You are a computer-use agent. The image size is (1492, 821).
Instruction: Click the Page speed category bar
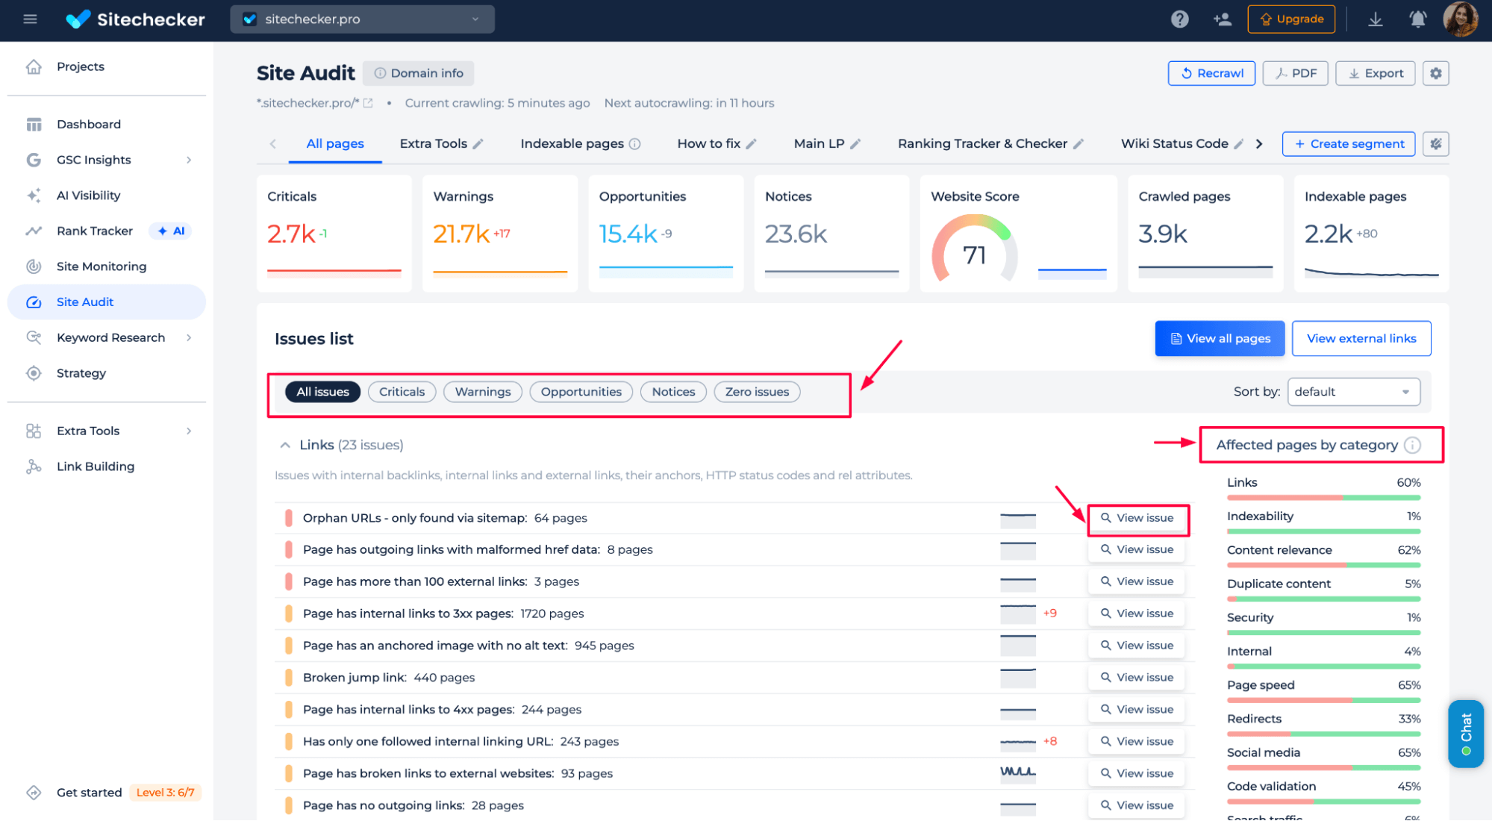click(1323, 699)
